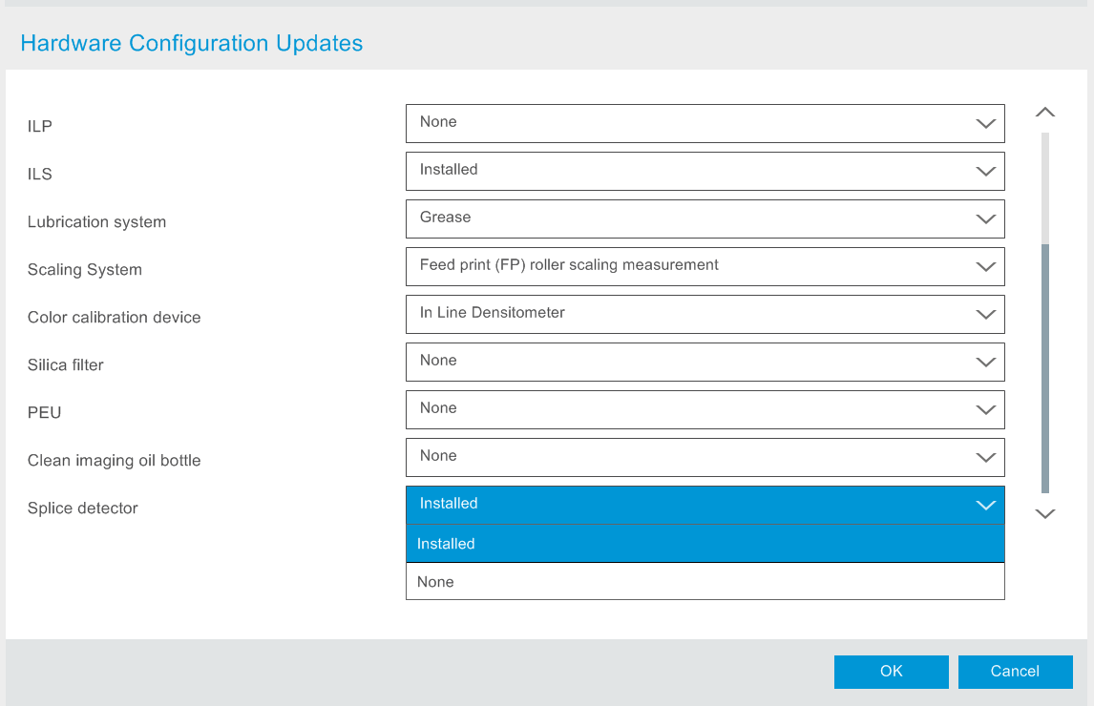Click the scrollbar track
The image size is (1094, 706).
(1045, 315)
